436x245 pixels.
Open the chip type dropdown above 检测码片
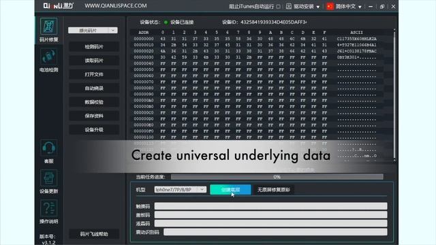click(x=93, y=30)
